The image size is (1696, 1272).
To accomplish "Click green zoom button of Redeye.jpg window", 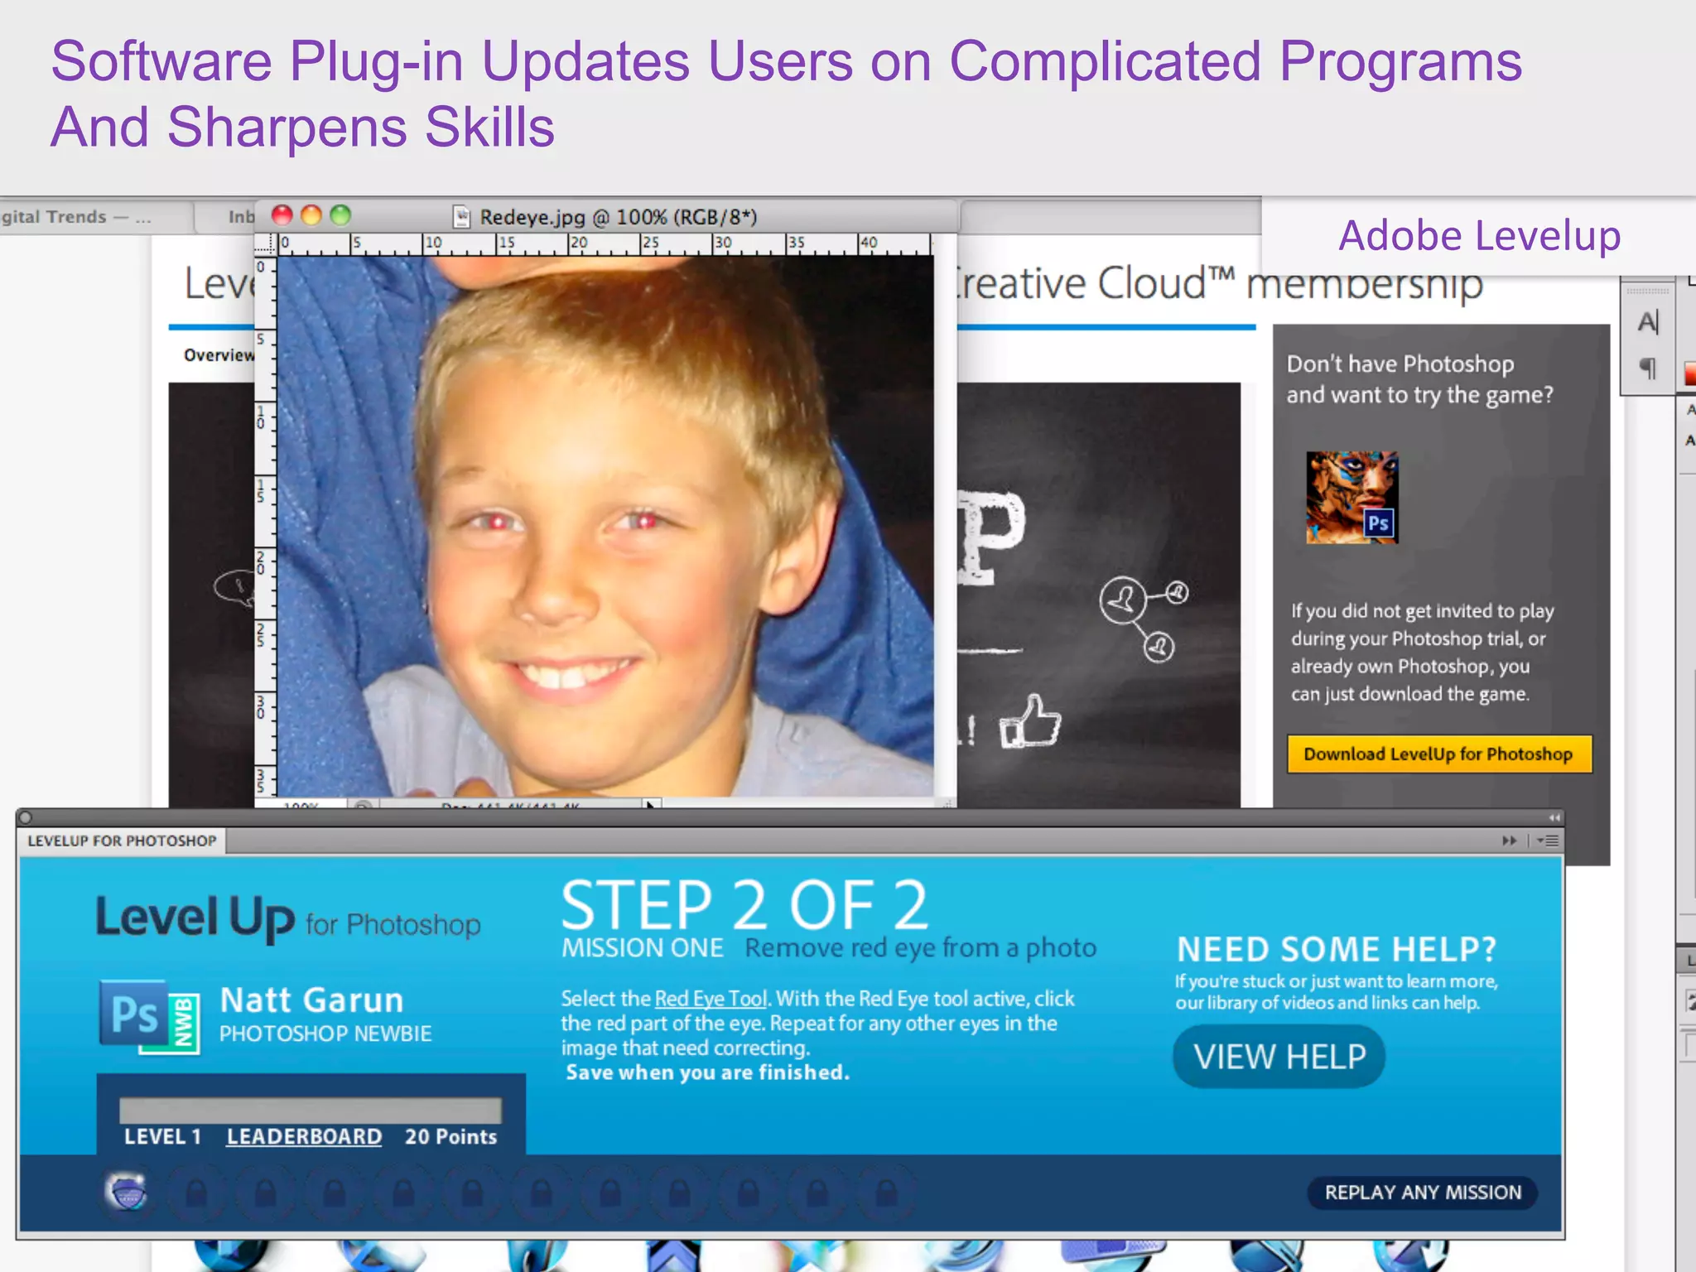I will coord(340,215).
